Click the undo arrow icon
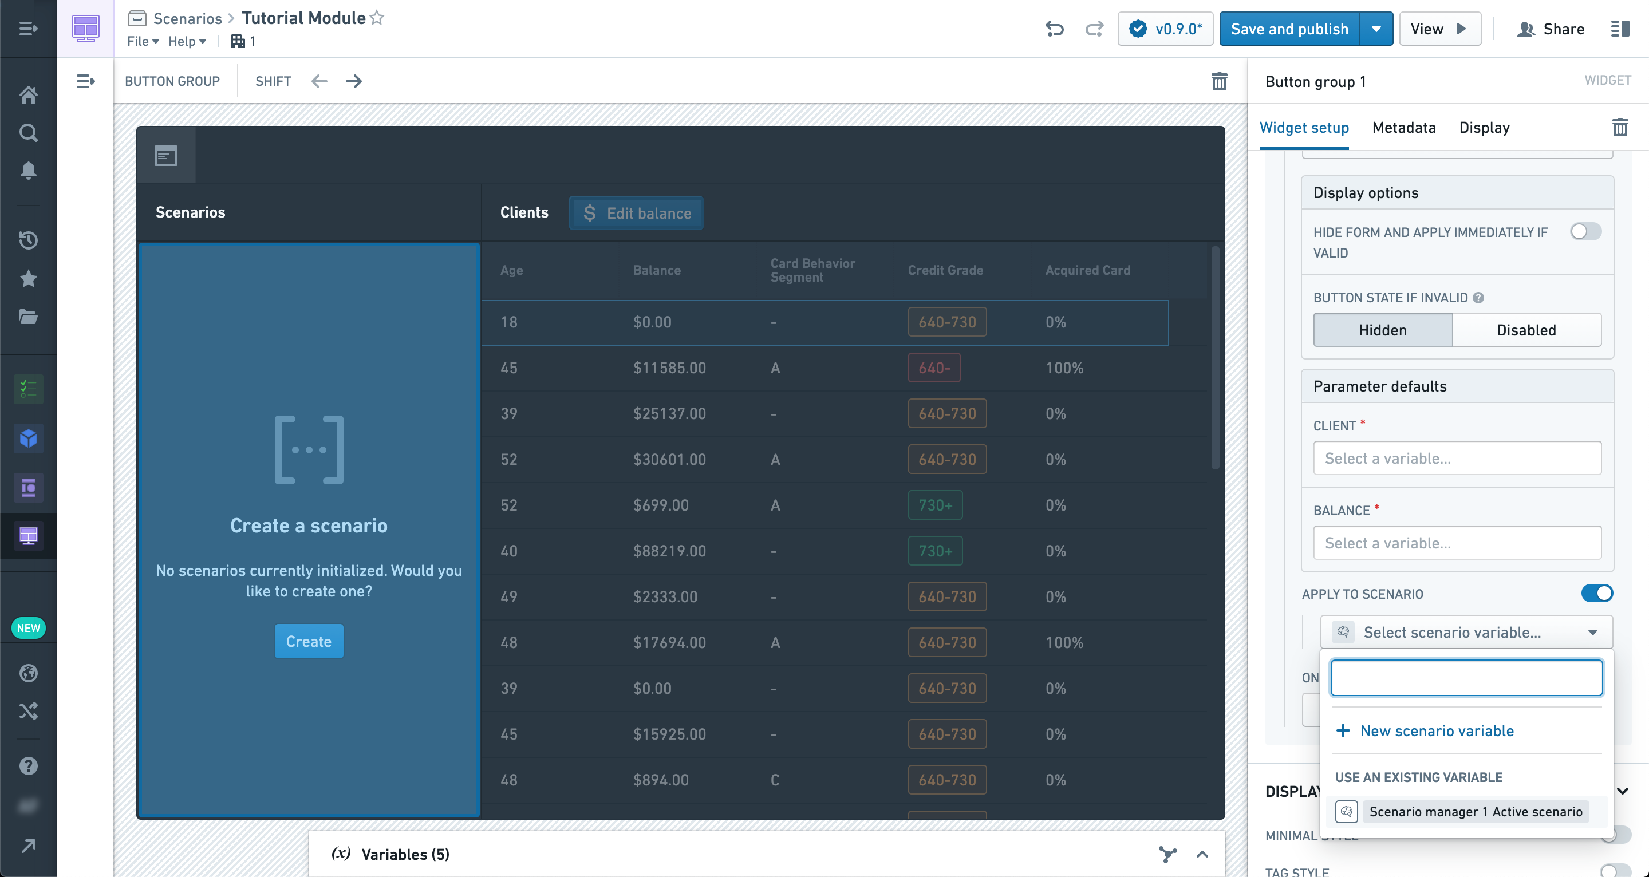Image resolution: width=1649 pixels, height=877 pixels. pyautogui.click(x=1054, y=29)
